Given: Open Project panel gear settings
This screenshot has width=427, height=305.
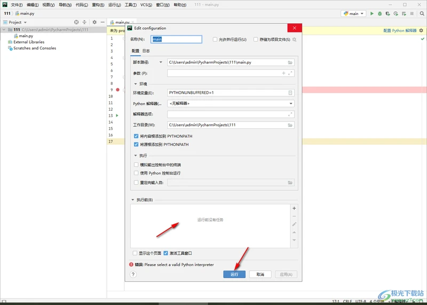Looking at the screenshot, I should pos(94,22).
